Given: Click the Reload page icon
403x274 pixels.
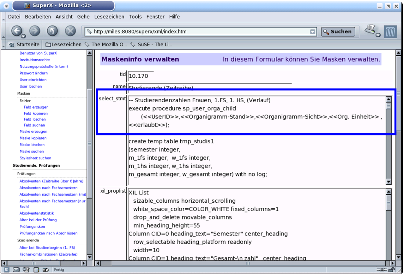Looking at the screenshot, I should pyautogui.click(x=52, y=31).
